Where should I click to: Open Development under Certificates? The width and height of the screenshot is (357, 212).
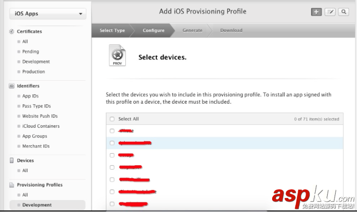36,61
